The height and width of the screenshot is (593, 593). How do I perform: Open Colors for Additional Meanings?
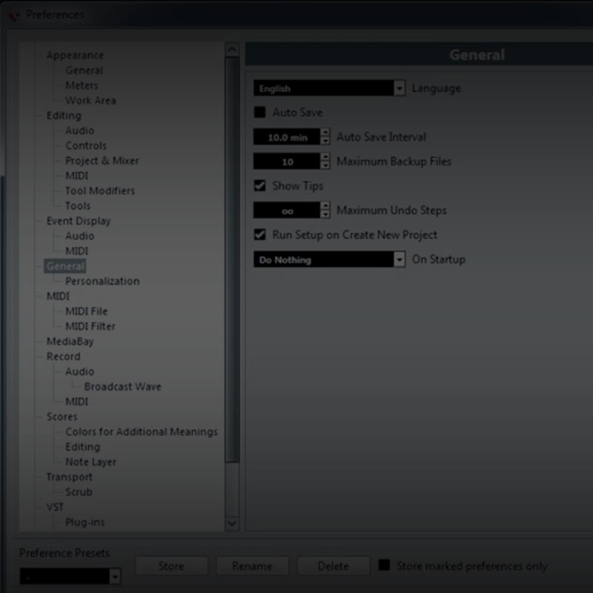point(142,432)
